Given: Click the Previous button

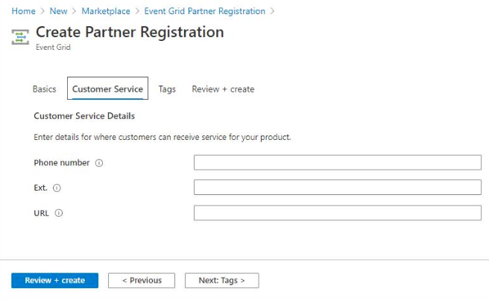Looking at the screenshot, I should coord(142,281).
